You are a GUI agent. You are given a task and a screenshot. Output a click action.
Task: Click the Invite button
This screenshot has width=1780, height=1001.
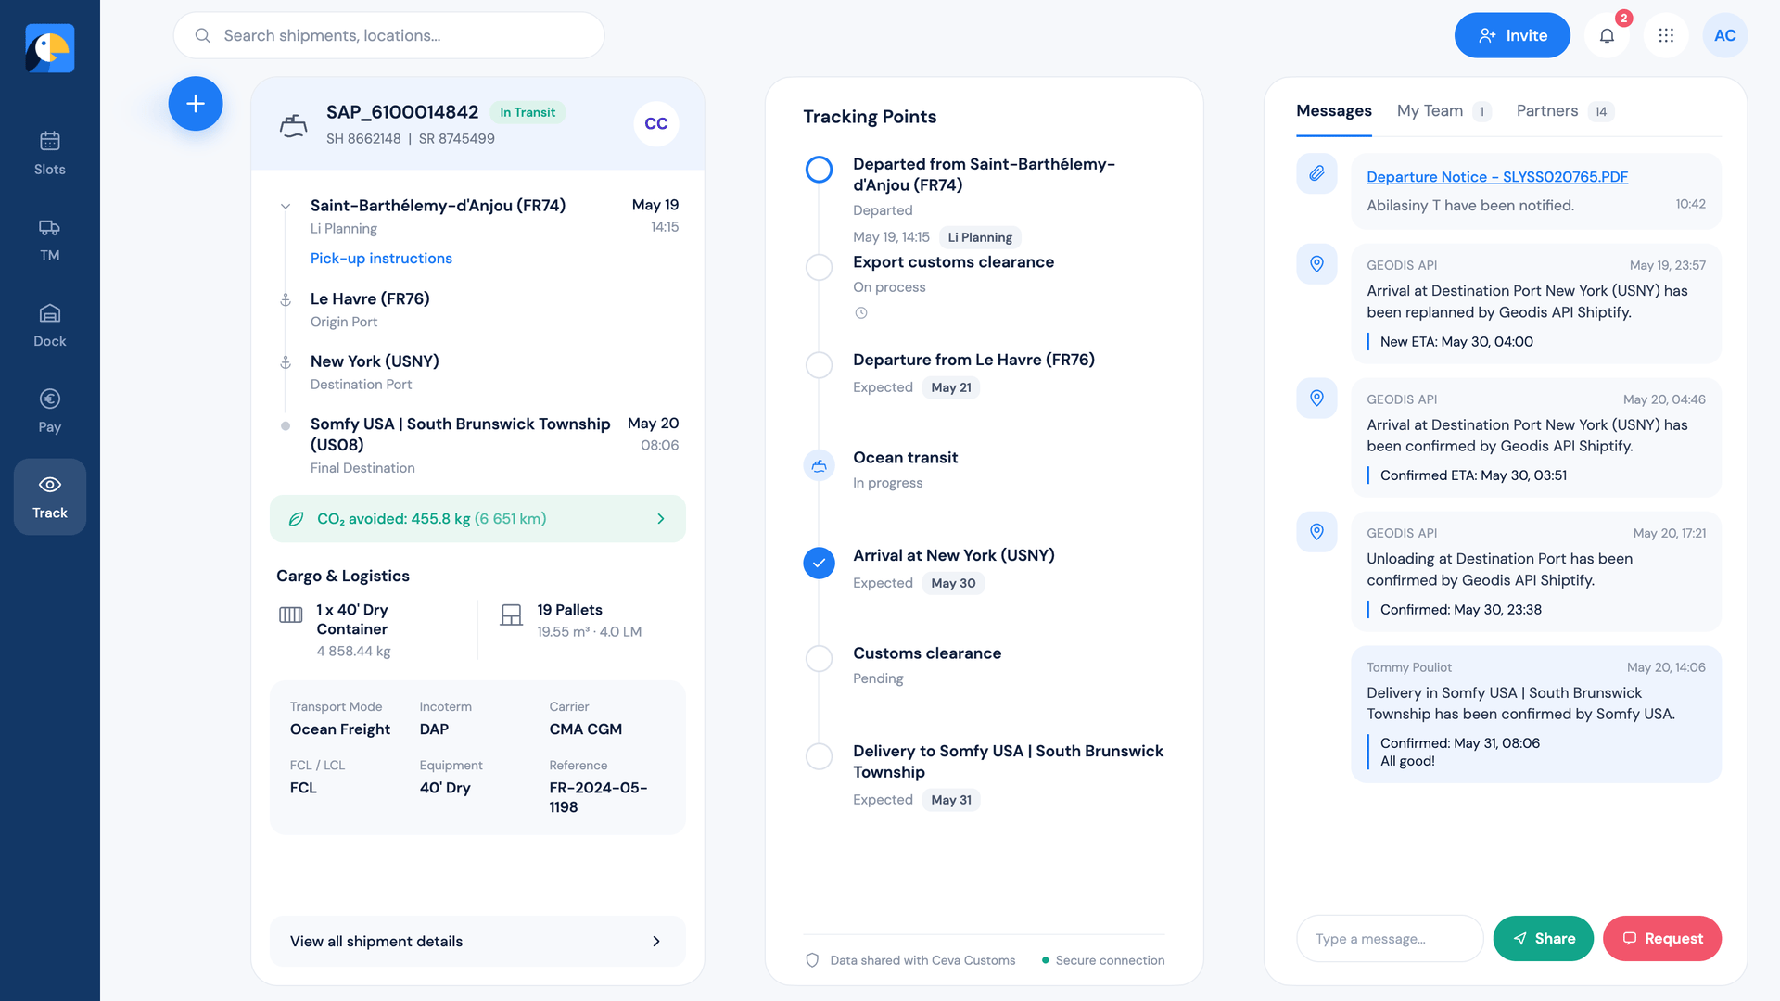[x=1512, y=35]
